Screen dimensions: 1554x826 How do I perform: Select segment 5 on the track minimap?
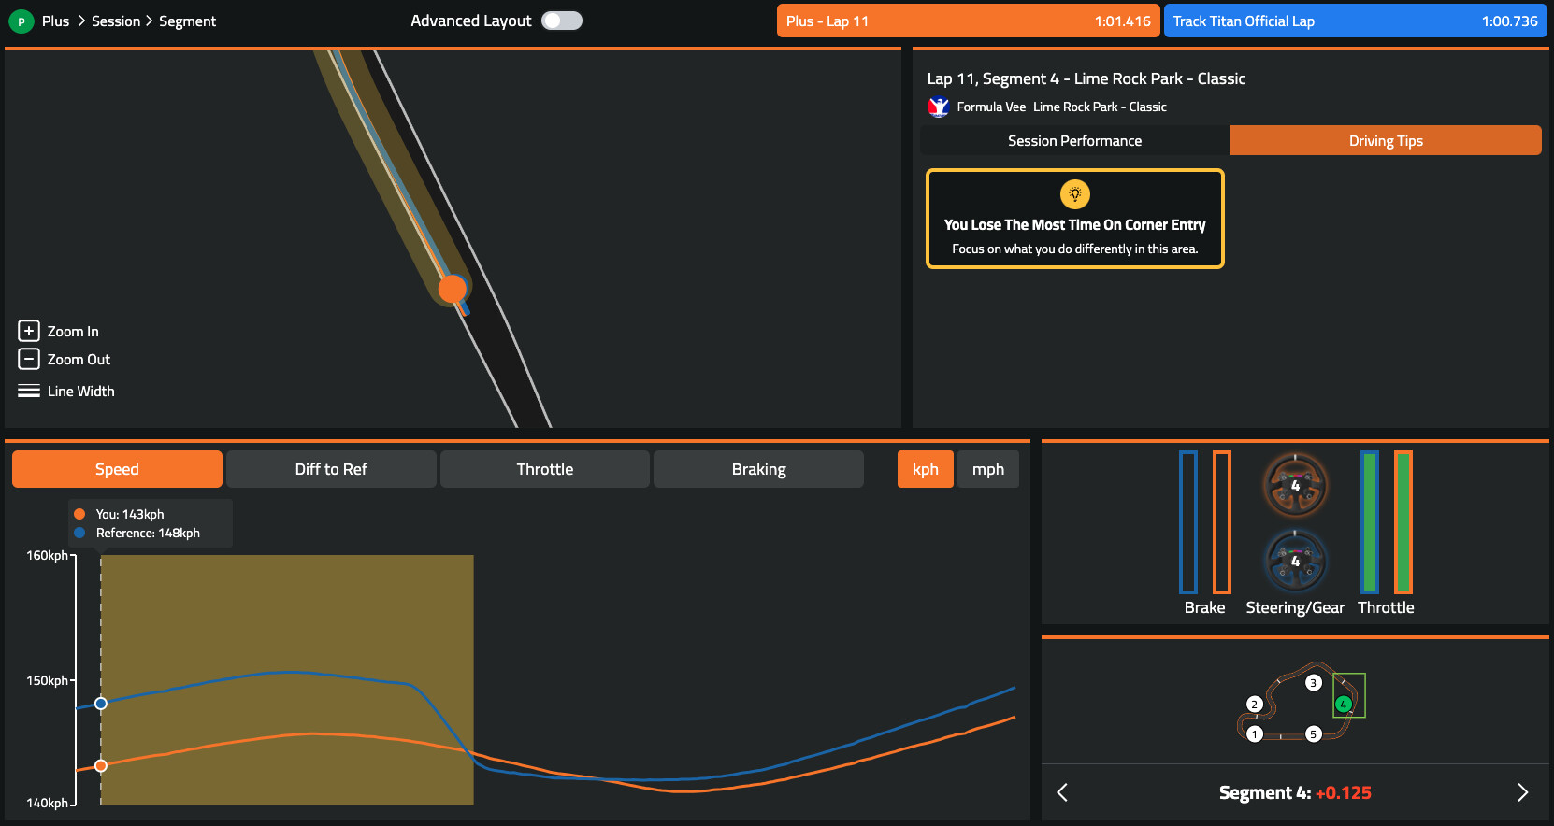tap(1313, 734)
